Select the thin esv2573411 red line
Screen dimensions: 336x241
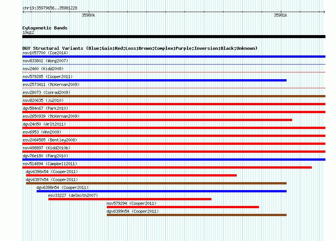pyautogui.click(x=174, y=88)
